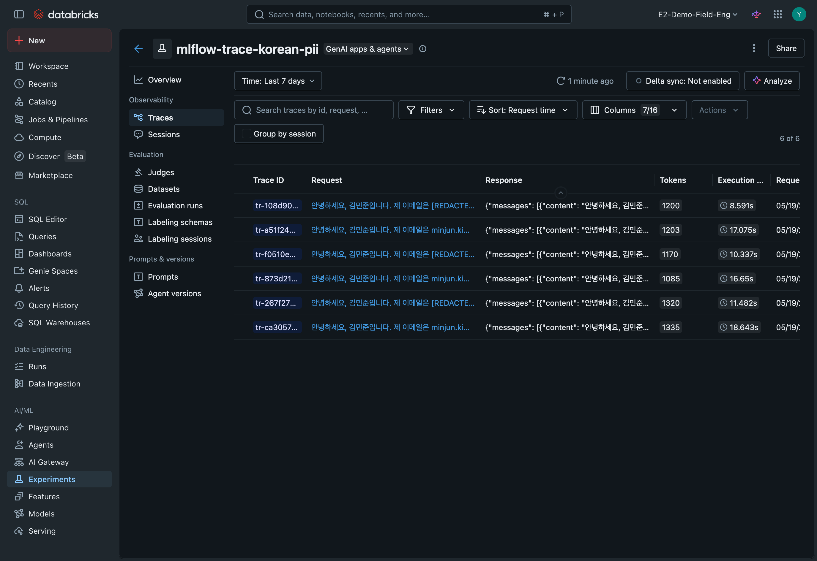Open Experiments in the sidebar
This screenshot has width=817, height=561.
coord(59,479)
